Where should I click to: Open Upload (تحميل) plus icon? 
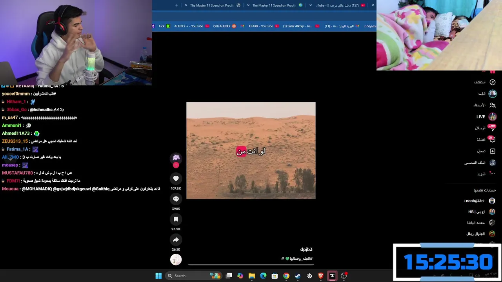[x=493, y=151]
